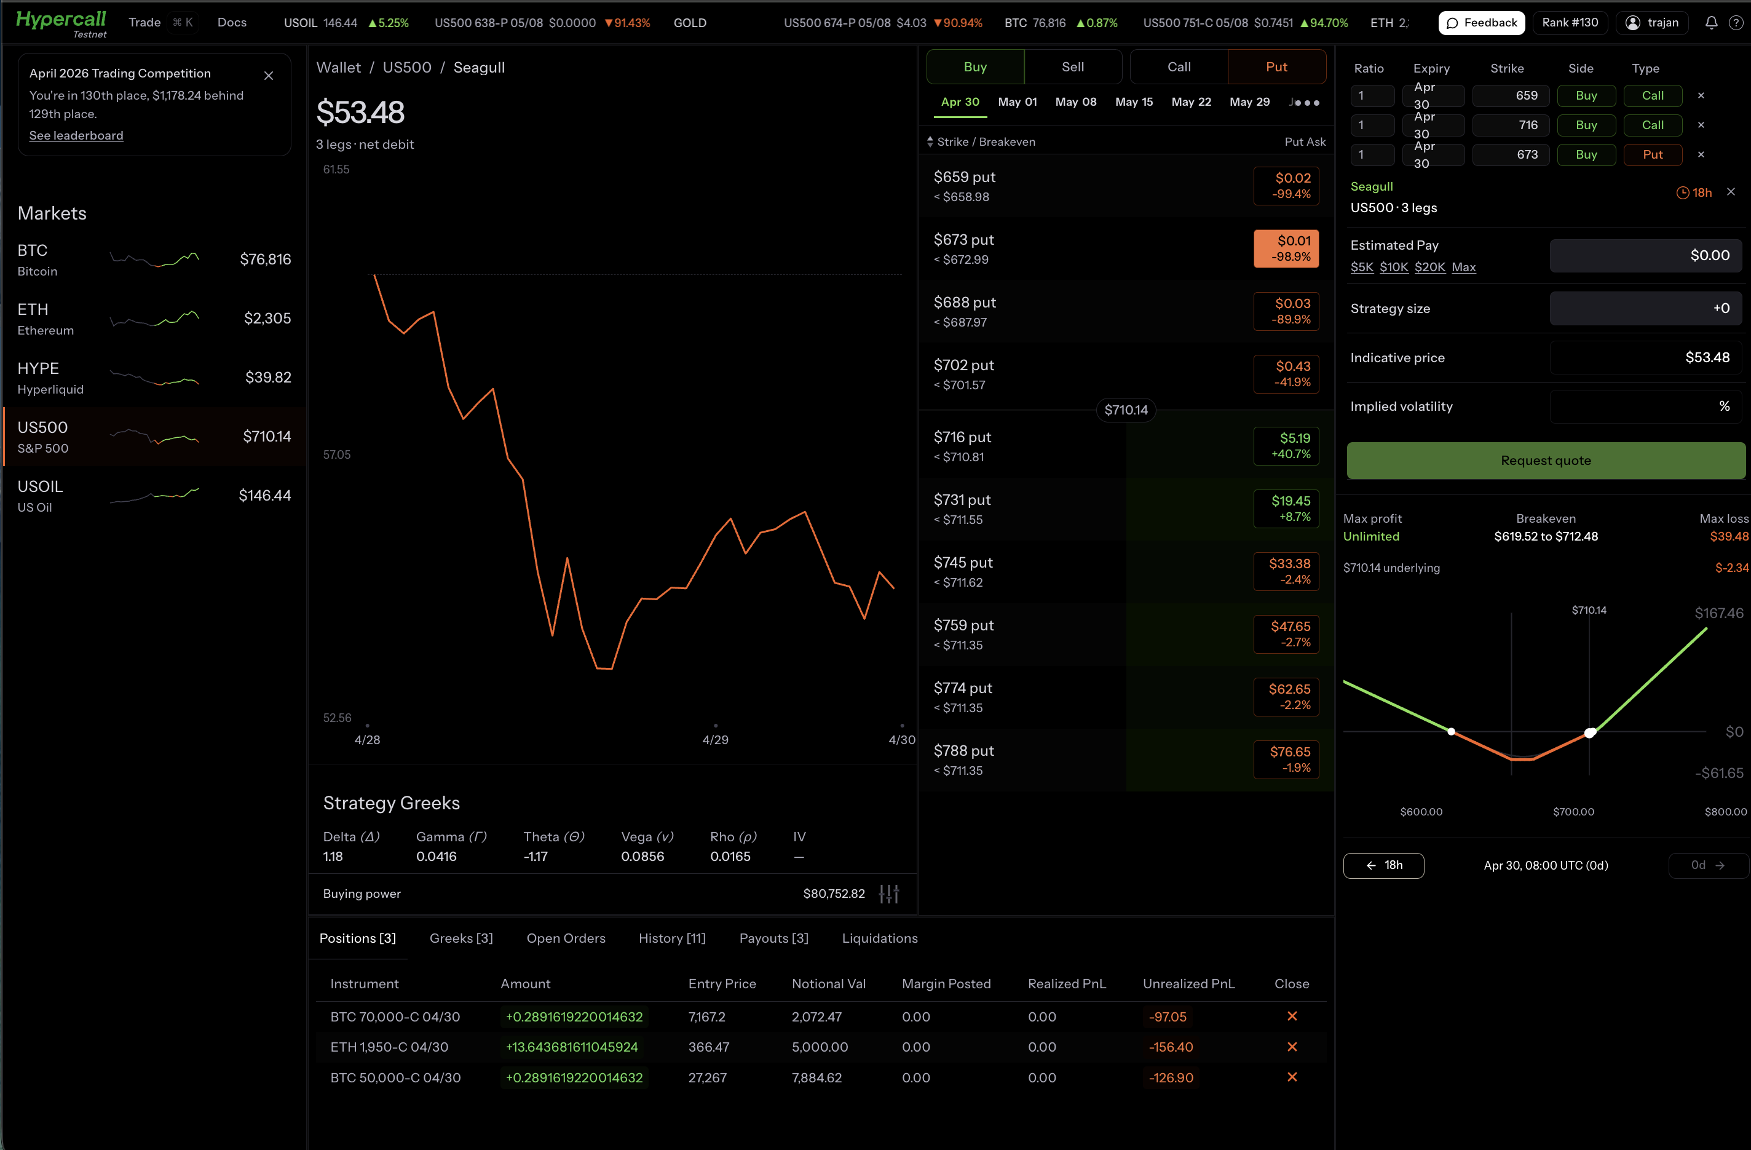Switch to the Greeks [3] tab
1751x1150 pixels.
(x=460, y=938)
